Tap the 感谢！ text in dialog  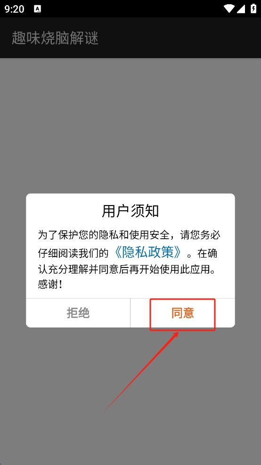[x=50, y=285]
